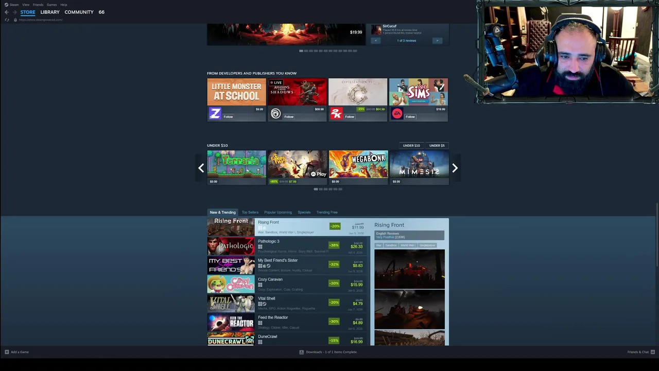The height and width of the screenshot is (371, 659).
Task: Follow the Little Monster at School publisher
Action: pyautogui.click(x=228, y=116)
